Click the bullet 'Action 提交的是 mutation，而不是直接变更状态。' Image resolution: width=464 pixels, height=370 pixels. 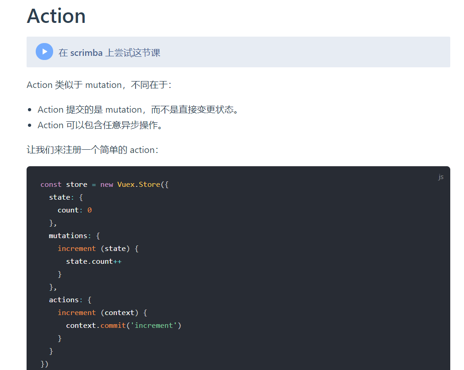point(138,110)
